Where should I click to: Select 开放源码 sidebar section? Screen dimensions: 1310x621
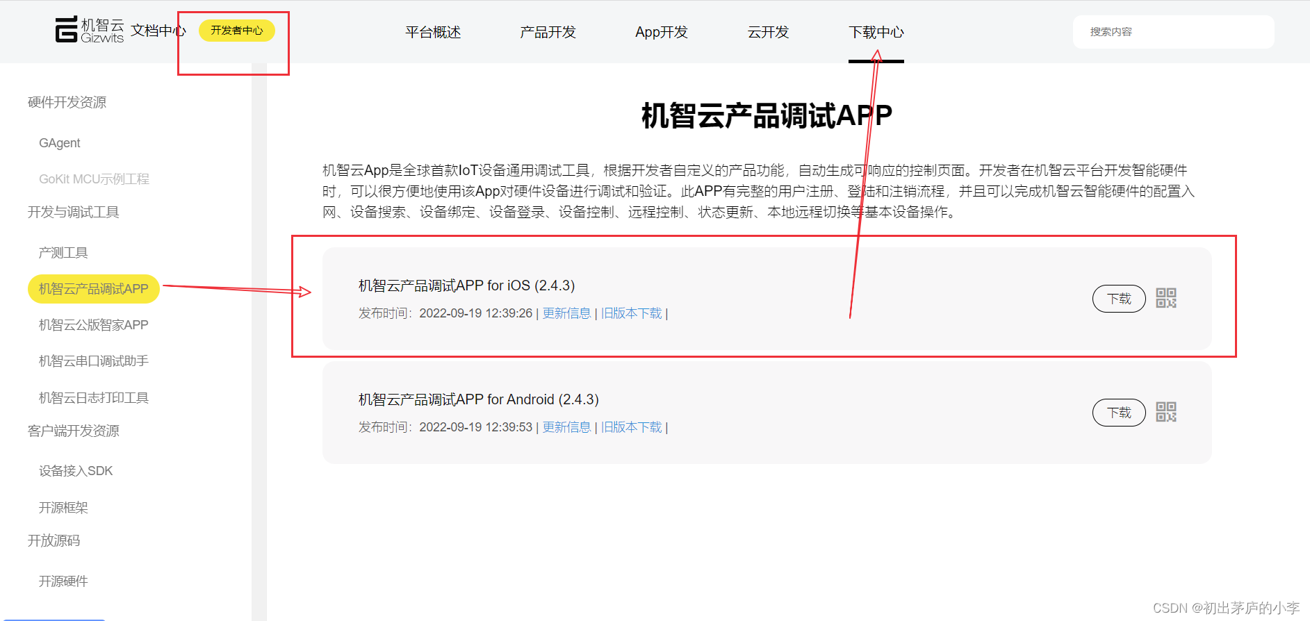[54, 540]
